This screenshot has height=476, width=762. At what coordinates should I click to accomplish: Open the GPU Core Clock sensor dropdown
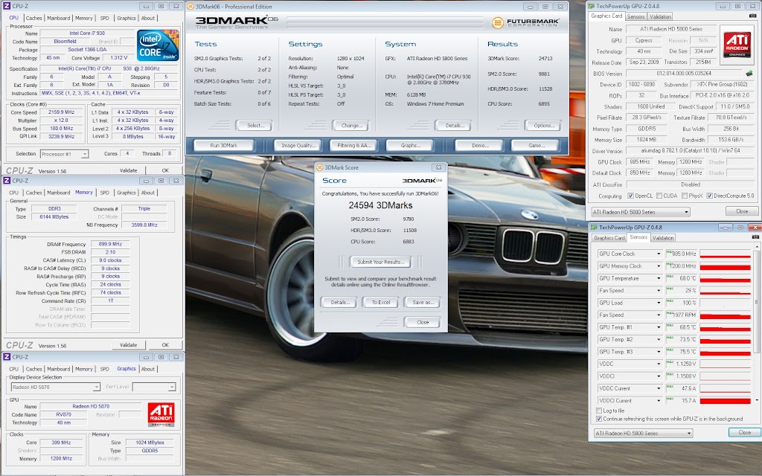point(659,254)
